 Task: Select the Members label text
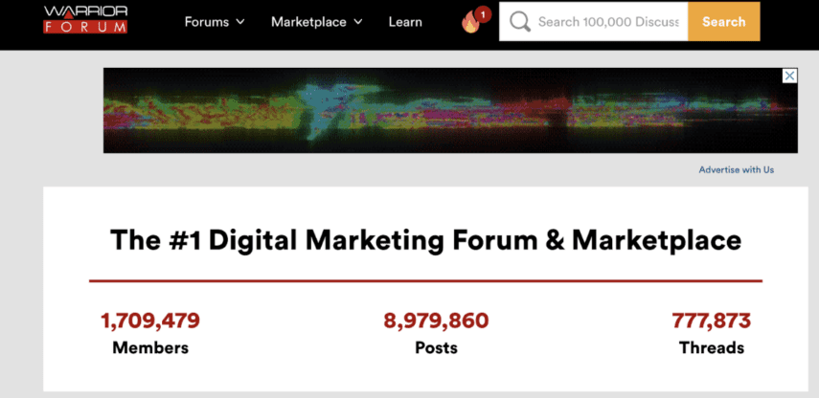tap(150, 348)
